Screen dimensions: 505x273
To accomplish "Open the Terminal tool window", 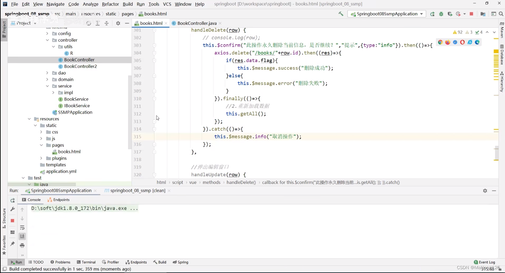I will pyautogui.click(x=86, y=262).
